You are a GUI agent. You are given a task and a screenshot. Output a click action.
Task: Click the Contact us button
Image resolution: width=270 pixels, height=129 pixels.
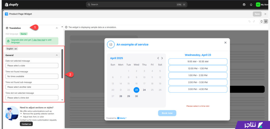click(26, 124)
